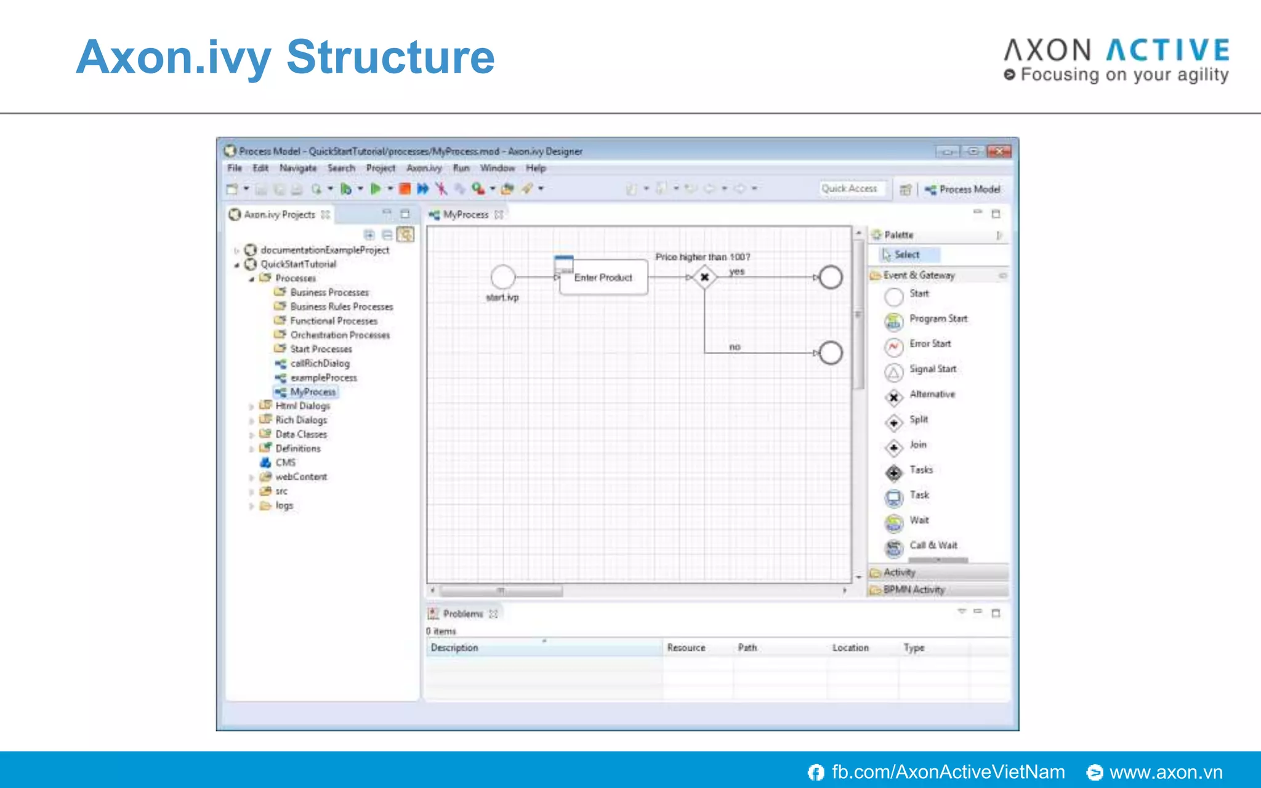
Task: Pick Call & Wait in the palette
Action: tap(921, 547)
